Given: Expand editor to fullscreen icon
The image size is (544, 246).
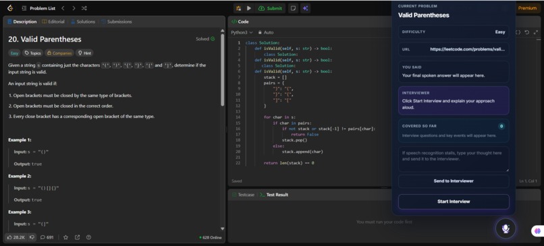Looking at the screenshot, I should [x=536, y=32].
